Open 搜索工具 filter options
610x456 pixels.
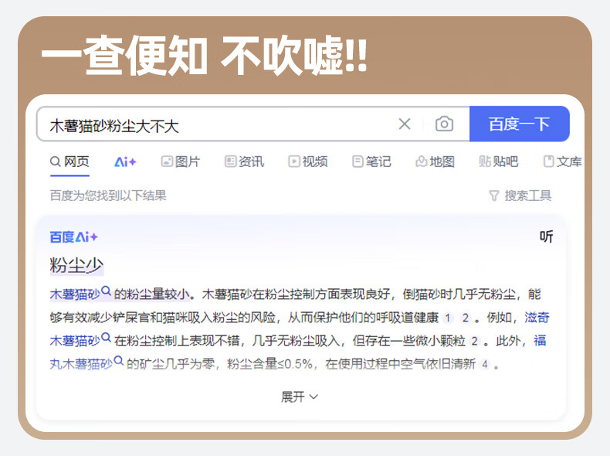pyautogui.click(x=520, y=196)
